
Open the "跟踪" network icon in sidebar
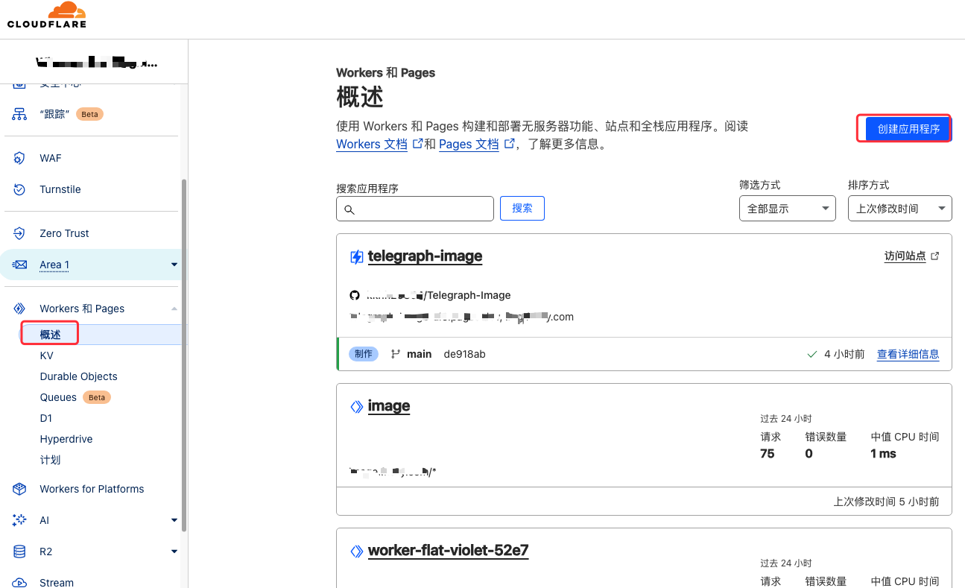coord(19,114)
